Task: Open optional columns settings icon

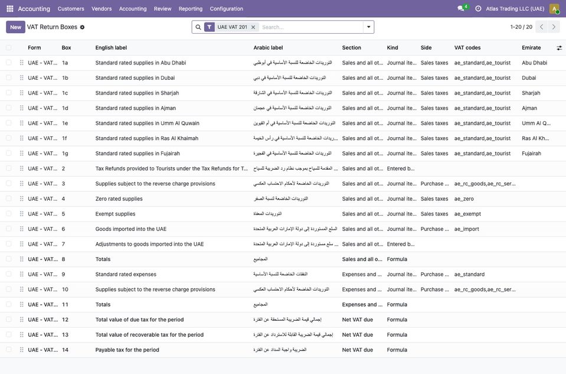Action: 559,48
